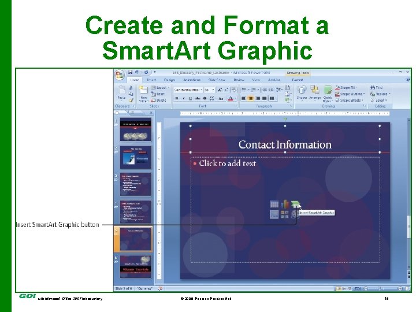Fit slide to current window icon
This screenshot has height=312, width=416.
pos(407,288)
